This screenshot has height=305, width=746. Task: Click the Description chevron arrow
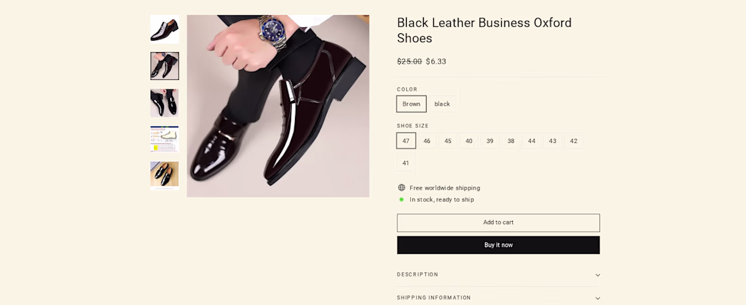click(597, 275)
